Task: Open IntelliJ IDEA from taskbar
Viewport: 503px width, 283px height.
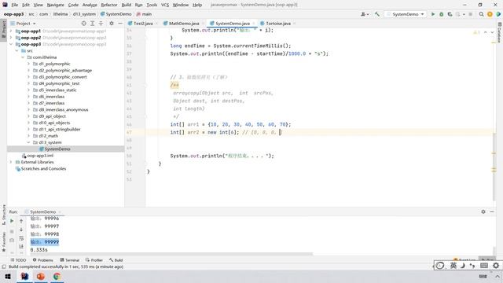Action: coord(24,276)
